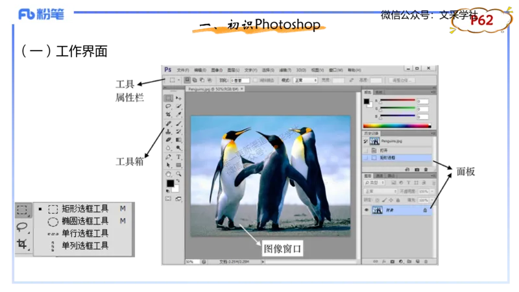This screenshot has width=519, height=292.
Task: Select the Rectangular Marquee tool in toolbox
Action: [169, 98]
